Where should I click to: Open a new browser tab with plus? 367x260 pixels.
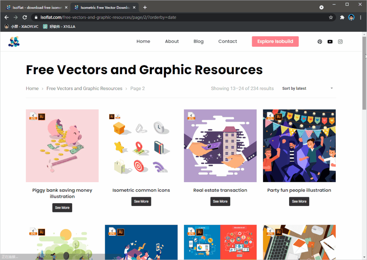[x=145, y=7]
